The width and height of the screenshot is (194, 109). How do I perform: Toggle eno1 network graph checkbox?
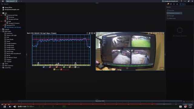click(54, 69)
